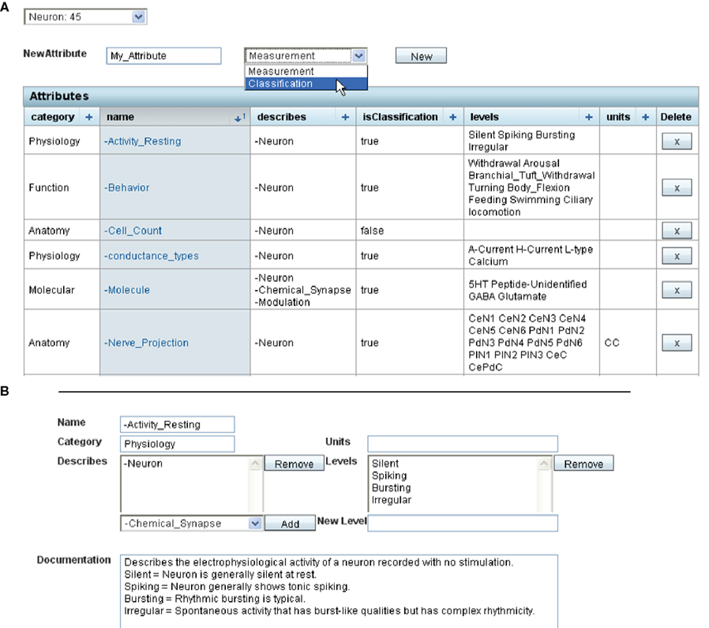Click the empty Units field
The width and height of the screenshot is (709, 628).
pos(463,444)
